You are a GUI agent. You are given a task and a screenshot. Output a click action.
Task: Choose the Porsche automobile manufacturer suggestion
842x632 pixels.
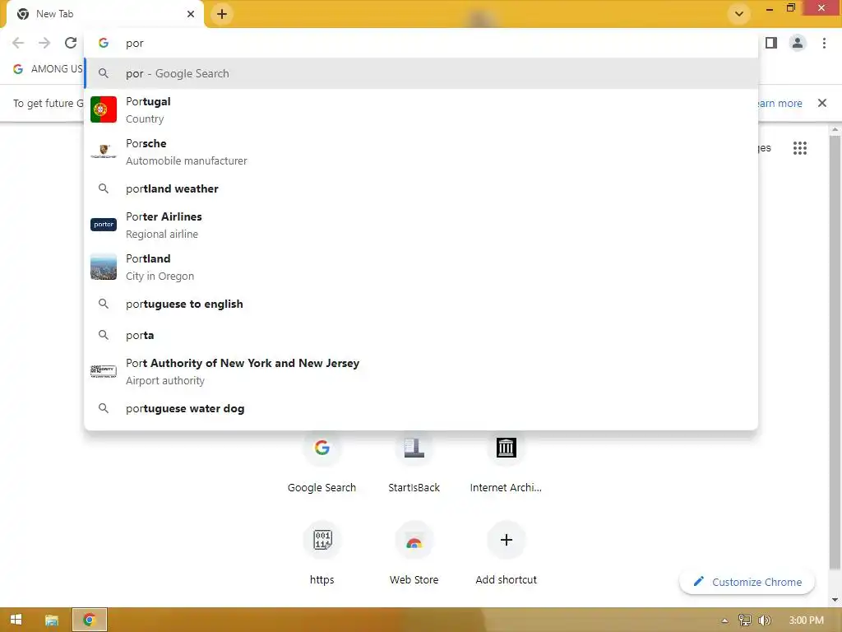(x=421, y=151)
